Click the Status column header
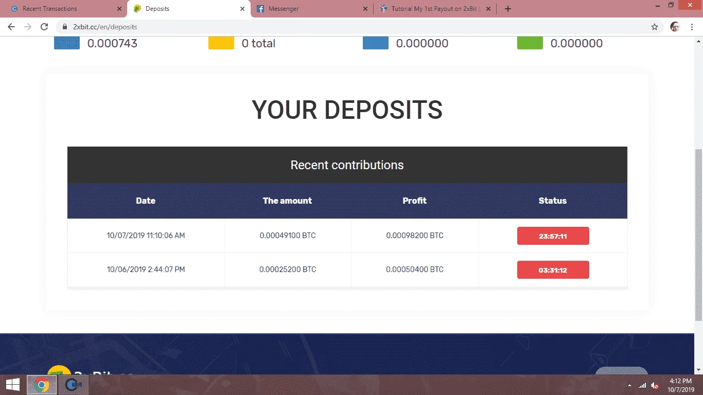Screen dimensions: 703x395 (x=553, y=201)
